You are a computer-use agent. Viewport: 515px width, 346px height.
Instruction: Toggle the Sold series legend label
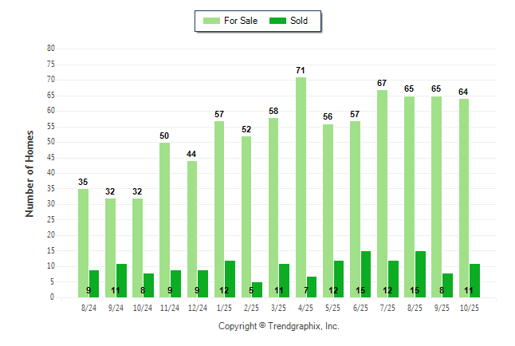tap(299, 21)
